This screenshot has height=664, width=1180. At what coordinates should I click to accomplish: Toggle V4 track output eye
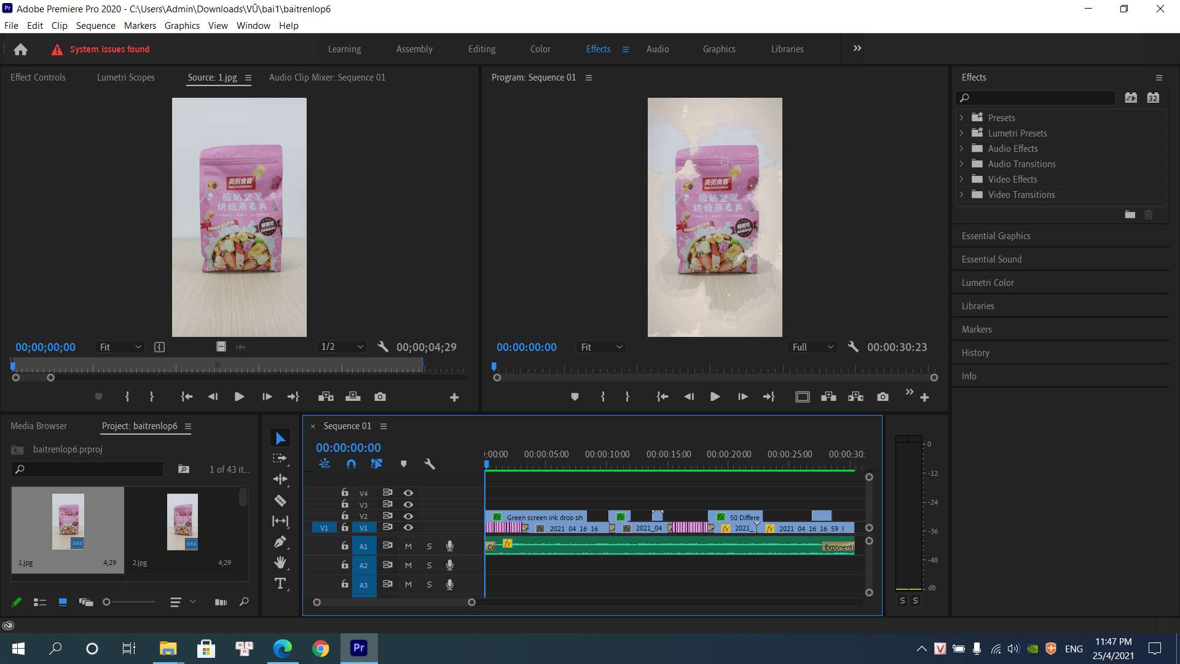point(408,493)
